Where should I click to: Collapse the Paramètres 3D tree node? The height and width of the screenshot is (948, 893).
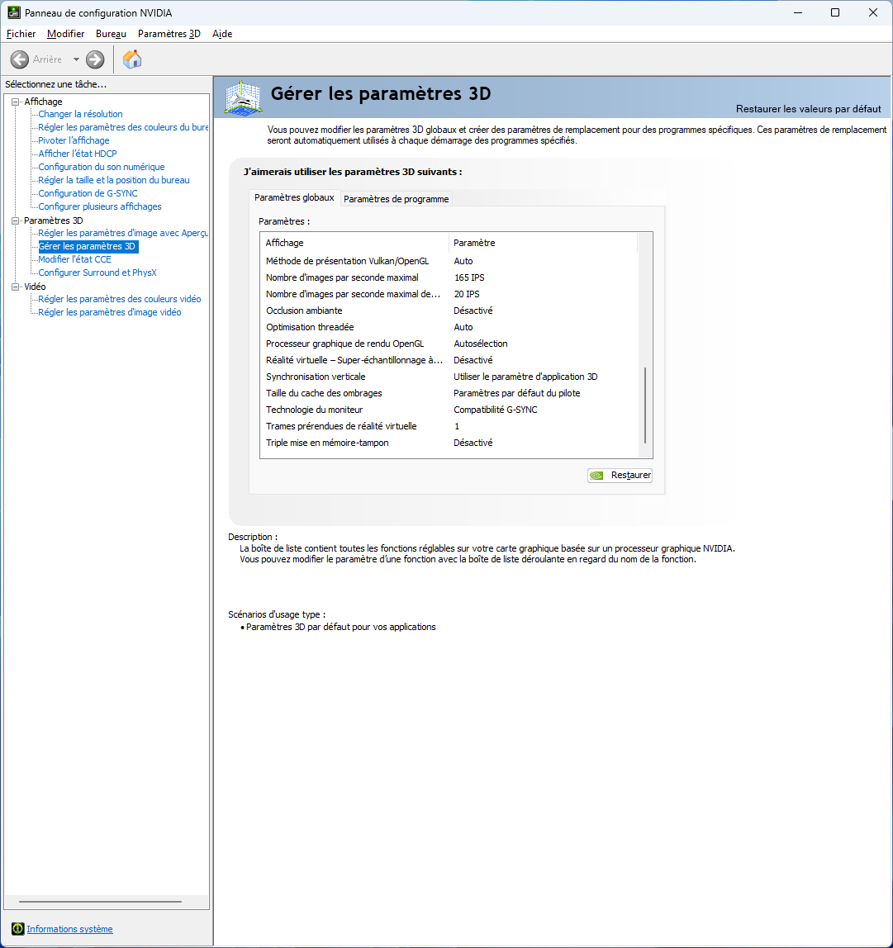[16, 220]
